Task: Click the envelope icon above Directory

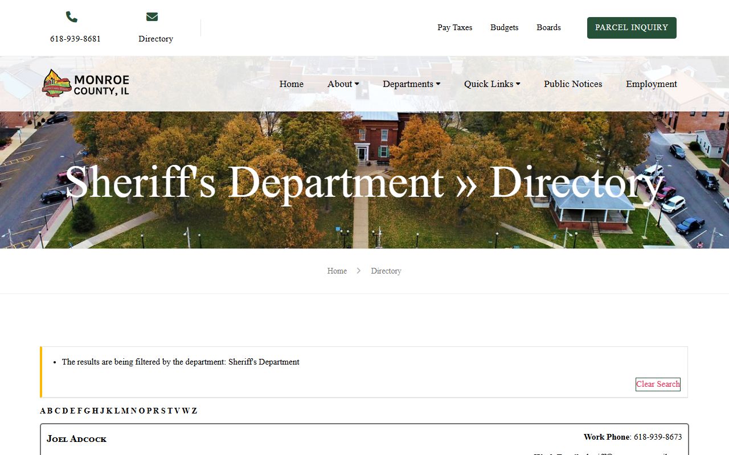Action: pos(152,17)
